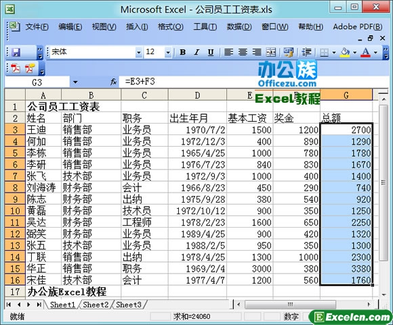The image size is (393, 325).
Task: Open the 文件(F) menu
Action: (x=37, y=26)
